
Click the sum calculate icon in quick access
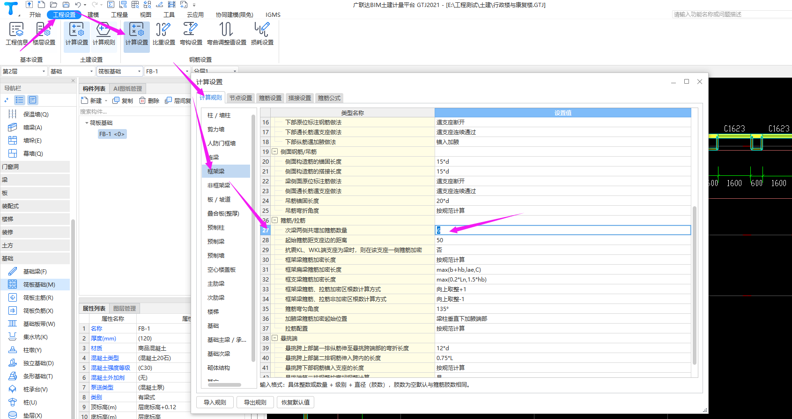point(111,5)
